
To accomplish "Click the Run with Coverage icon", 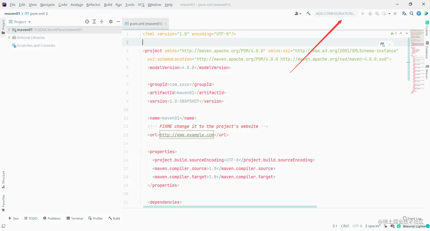I will click(377, 13).
